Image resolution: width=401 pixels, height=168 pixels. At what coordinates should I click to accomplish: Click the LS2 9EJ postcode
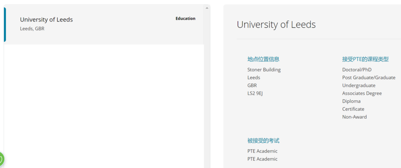click(x=255, y=93)
